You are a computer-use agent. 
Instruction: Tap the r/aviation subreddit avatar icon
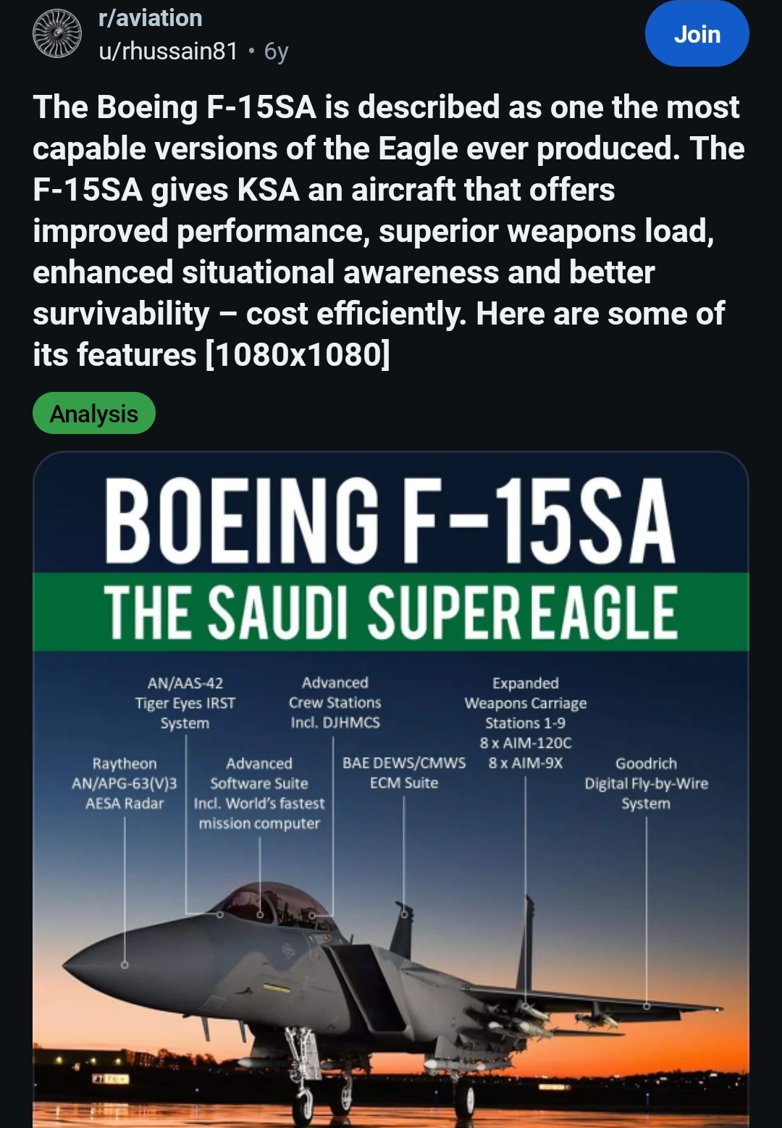point(57,34)
